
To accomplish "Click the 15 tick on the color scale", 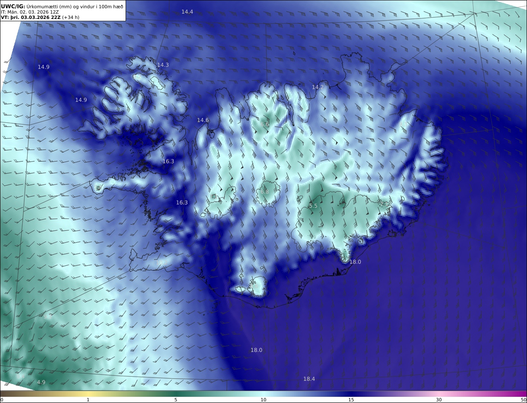I will (351, 400).
